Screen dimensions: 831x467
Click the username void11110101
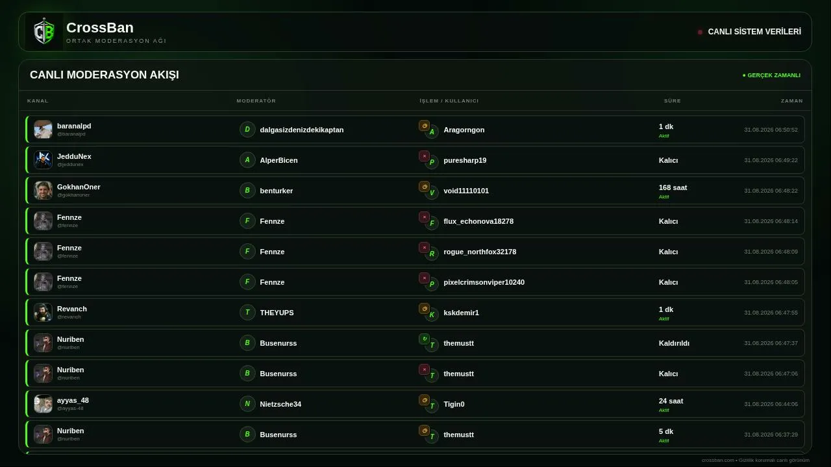click(466, 191)
